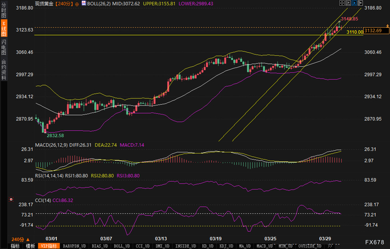Click the red target icon beside CCI panel

tap(11, 199)
